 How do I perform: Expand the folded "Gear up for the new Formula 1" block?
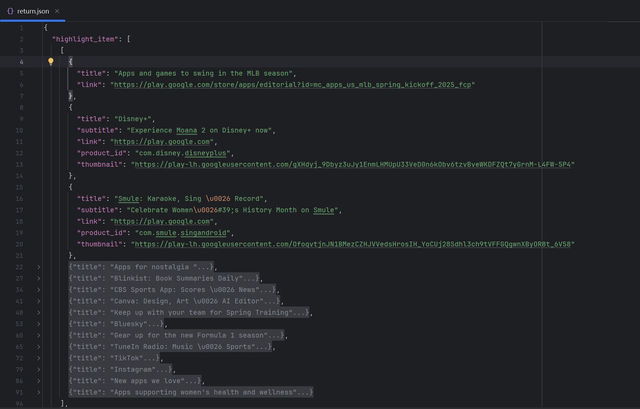coord(38,335)
